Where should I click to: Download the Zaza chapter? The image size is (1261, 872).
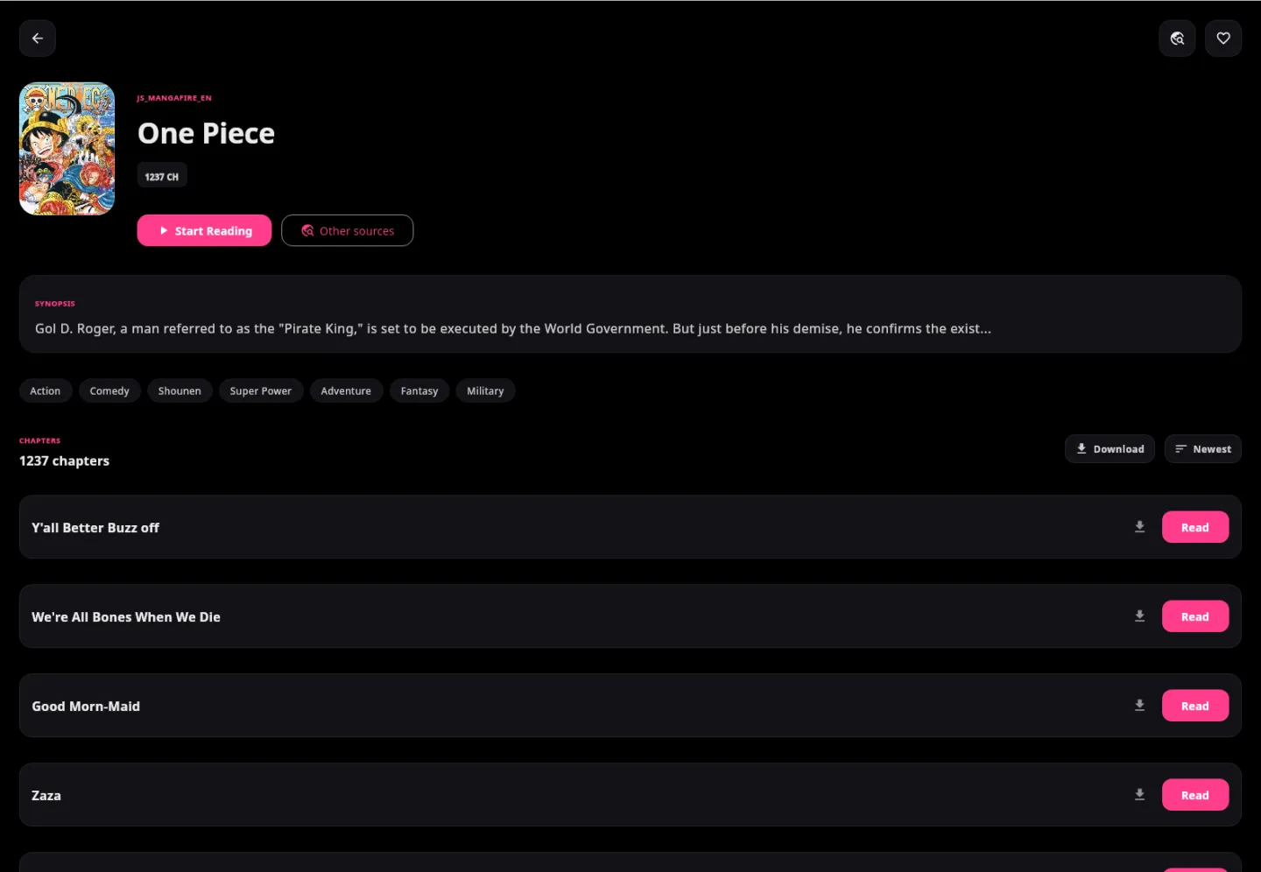coord(1139,795)
